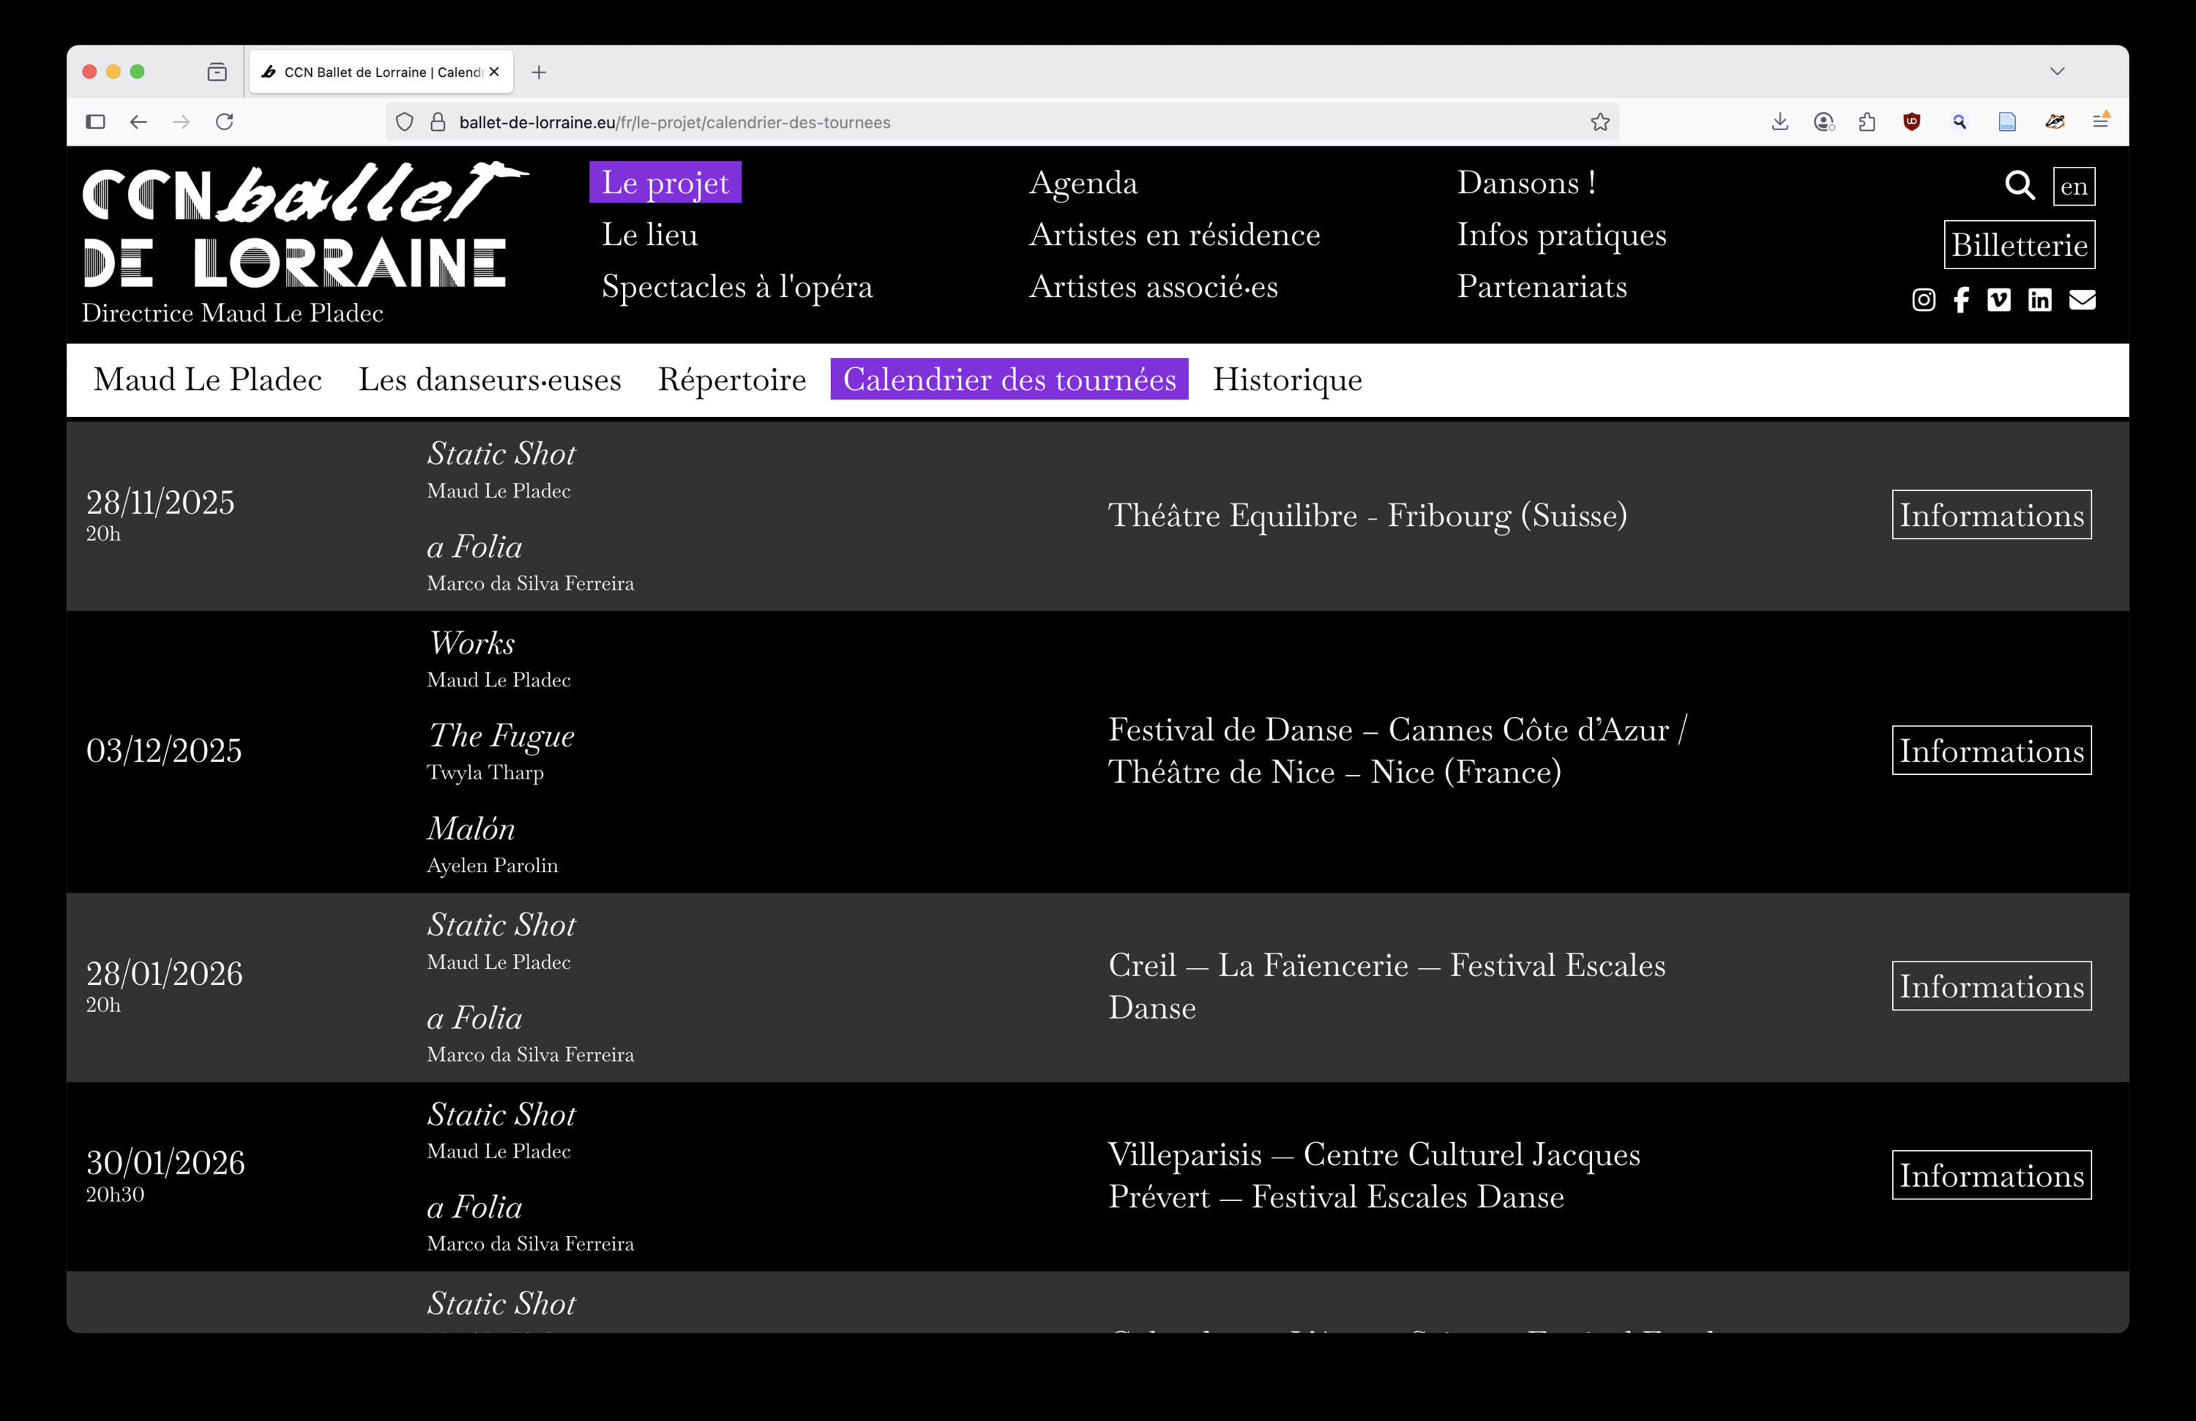Toggle the browser sidebar icon
This screenshot has height=1421, width=2196.
[x=95, y=121]
